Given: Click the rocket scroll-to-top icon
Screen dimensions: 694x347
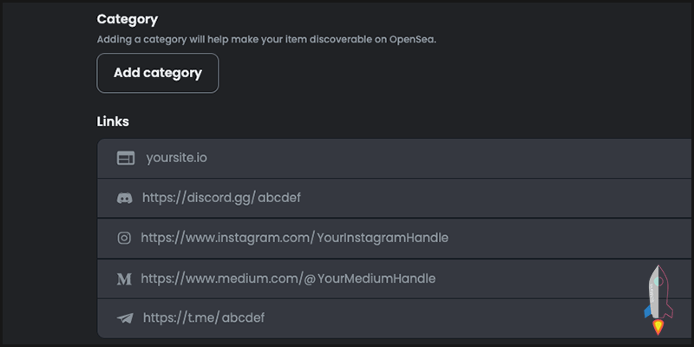Looking at the screenshot, I should click(658, 300).
